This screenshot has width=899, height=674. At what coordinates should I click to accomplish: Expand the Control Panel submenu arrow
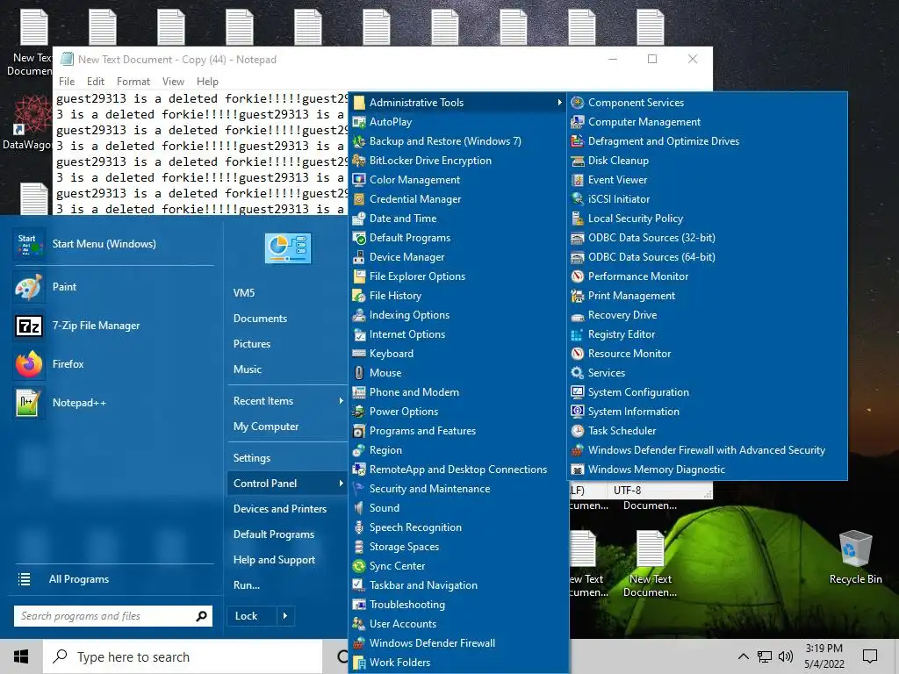[342, 484]
